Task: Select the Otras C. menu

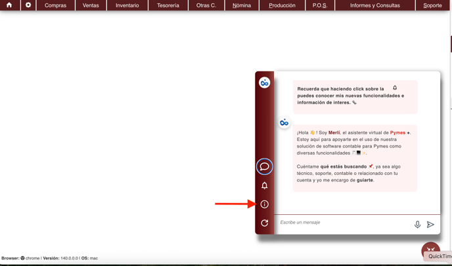Action: 206,5
